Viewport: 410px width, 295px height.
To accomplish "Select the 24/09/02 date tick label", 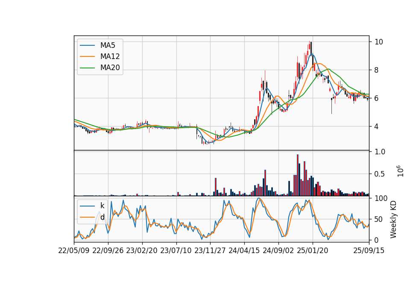I will (278, 251).
